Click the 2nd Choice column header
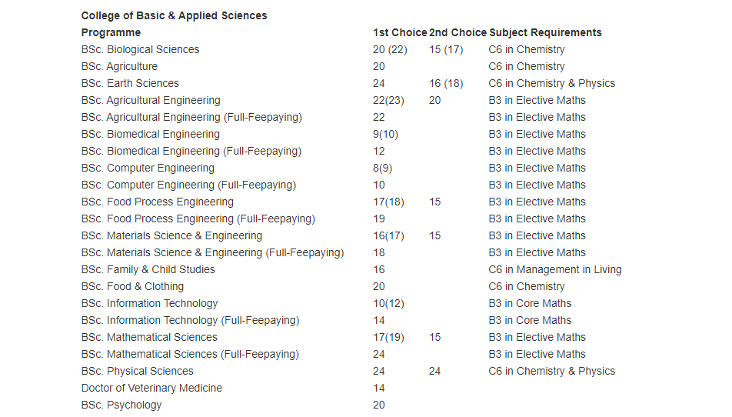Screen dimensions: 732x417 (457, 32)
